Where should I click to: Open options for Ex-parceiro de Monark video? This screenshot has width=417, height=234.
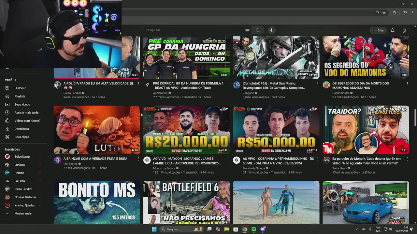407,159
